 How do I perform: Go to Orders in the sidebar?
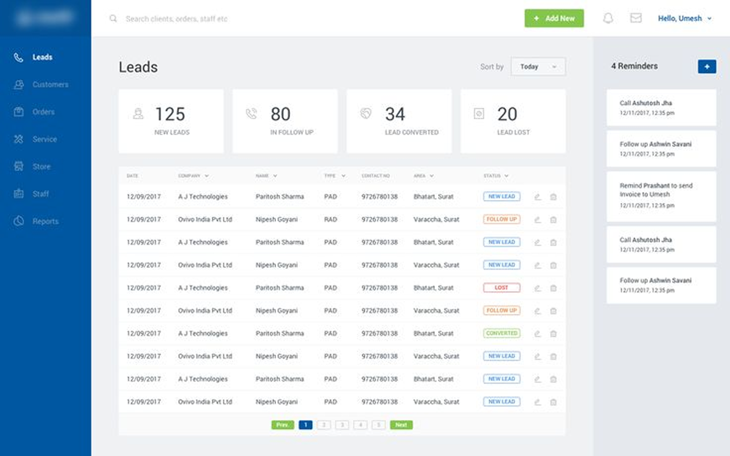[43, 112]
